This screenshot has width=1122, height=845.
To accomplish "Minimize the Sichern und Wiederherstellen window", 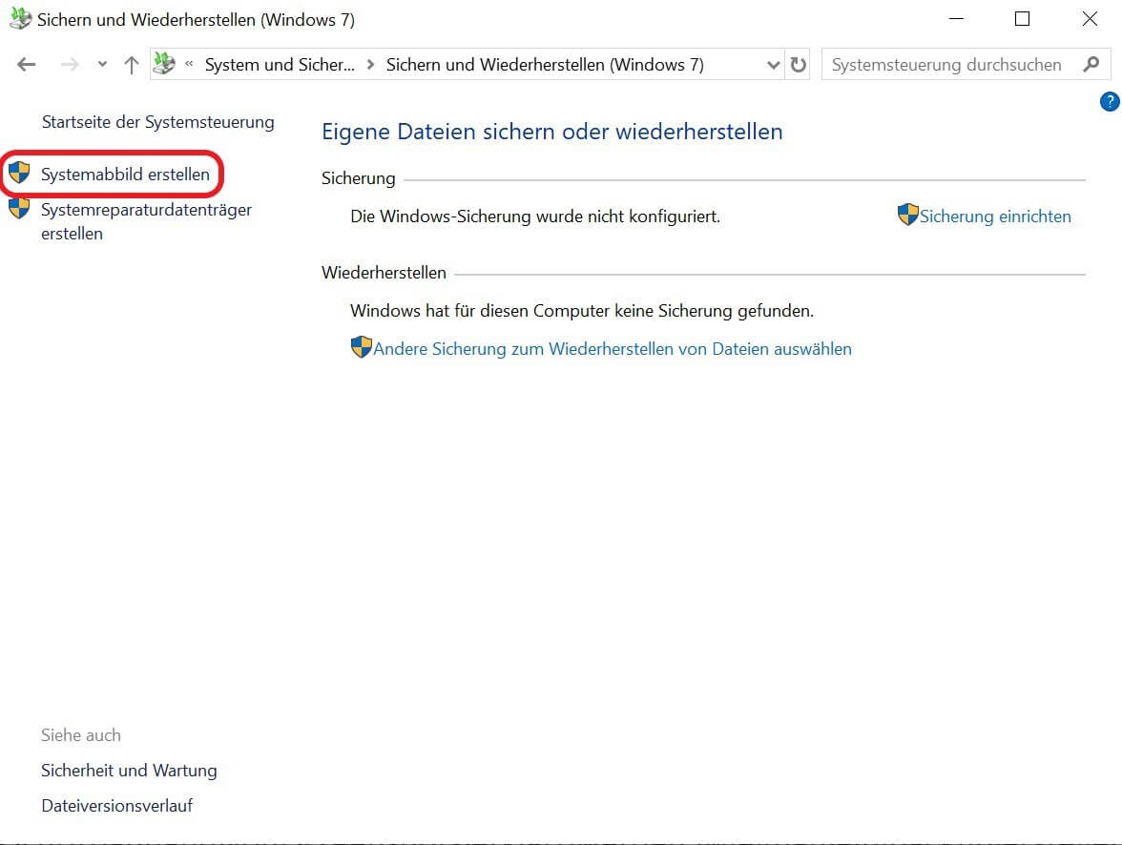I will (x=956, y=19).
